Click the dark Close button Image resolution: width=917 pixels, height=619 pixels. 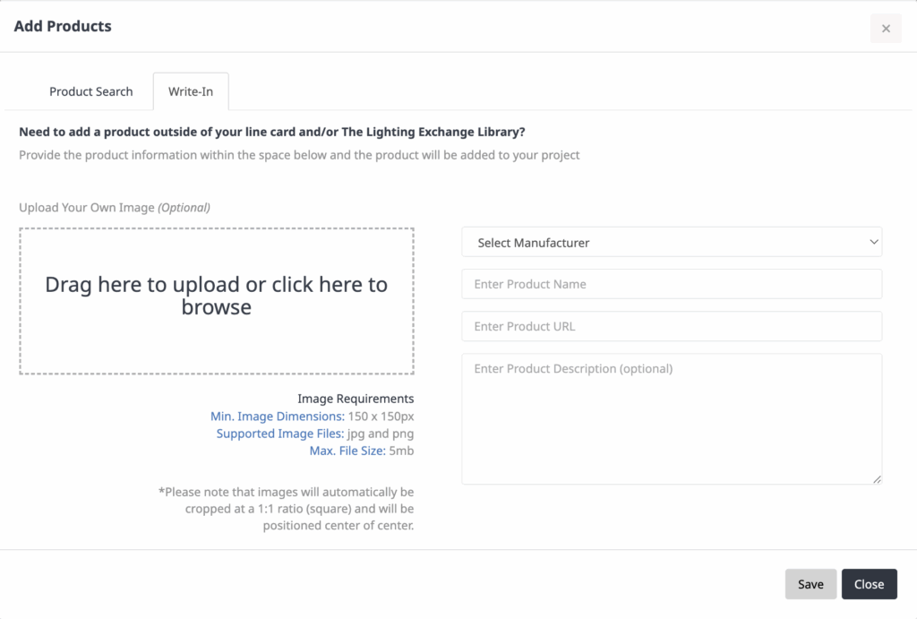(x=869, y=584)
